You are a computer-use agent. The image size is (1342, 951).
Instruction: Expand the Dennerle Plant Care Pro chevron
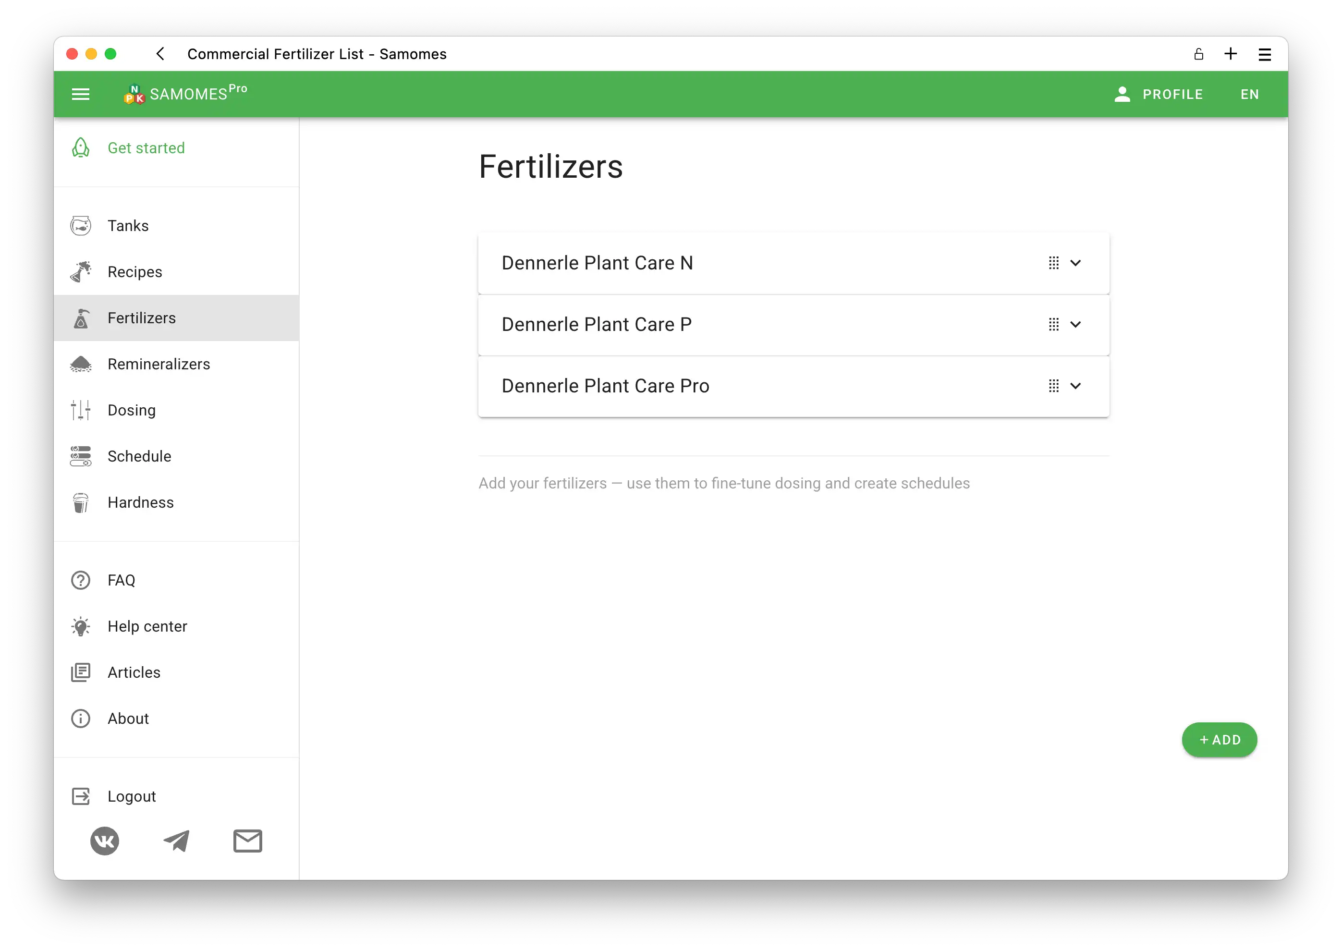click(x=1075, y=386)
